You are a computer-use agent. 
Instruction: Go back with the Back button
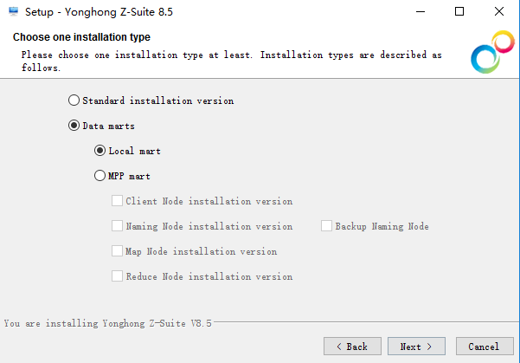click(x=352, y=346)
